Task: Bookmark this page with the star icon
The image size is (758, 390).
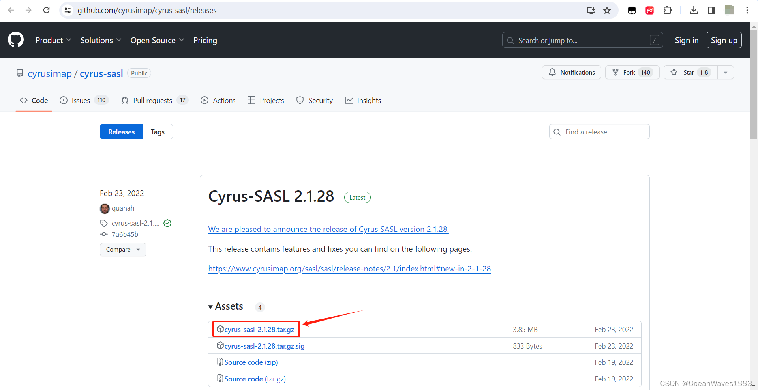Action: tap(607, 10)
